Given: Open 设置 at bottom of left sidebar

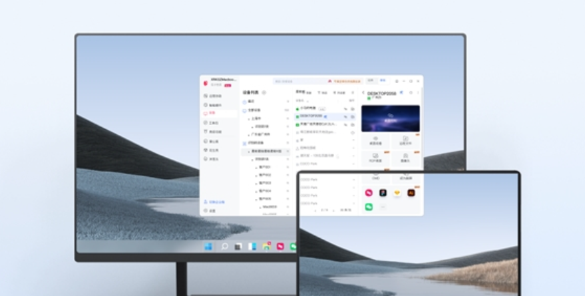Looking at the screenshot, I should (212, 210).
